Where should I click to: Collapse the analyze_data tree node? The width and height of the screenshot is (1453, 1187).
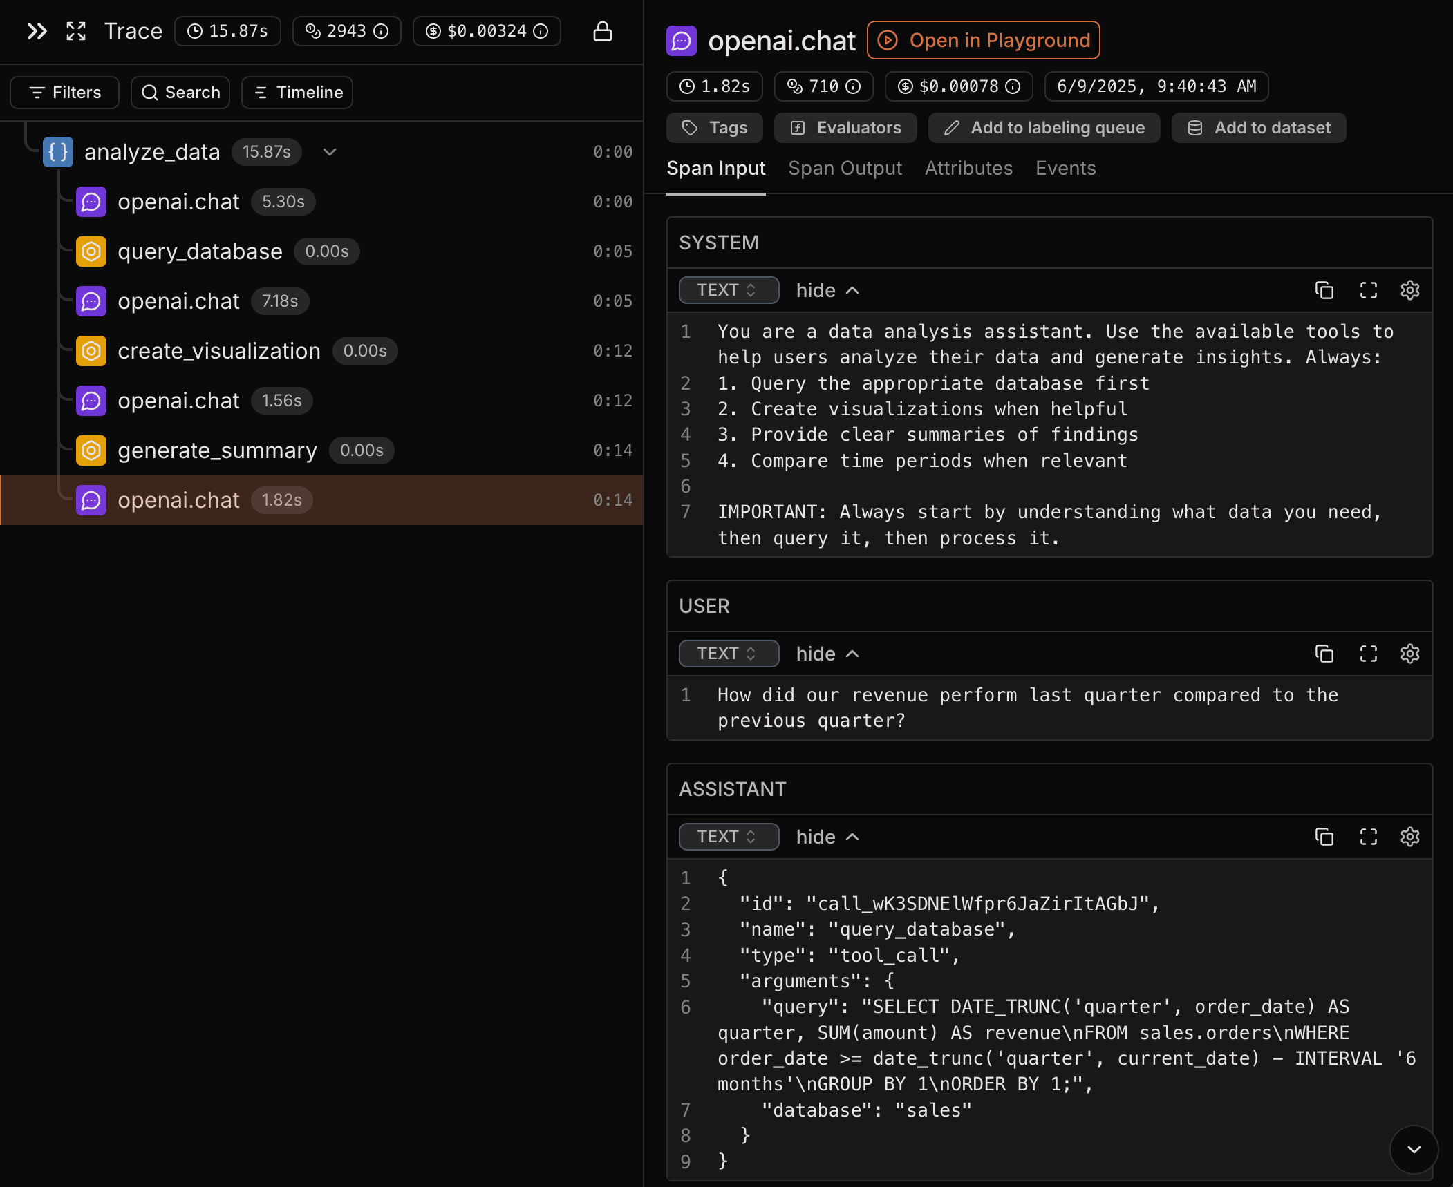point(330,152)
